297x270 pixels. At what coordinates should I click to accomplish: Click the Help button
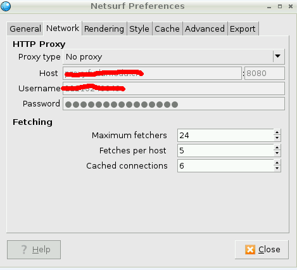point(34,250)
